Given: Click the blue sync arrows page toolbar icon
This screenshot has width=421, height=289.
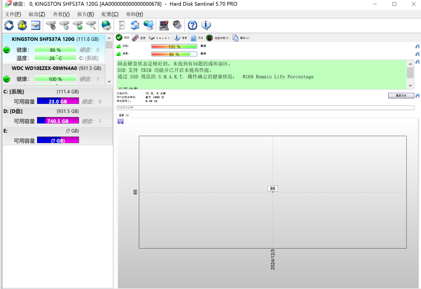Looking at the screenshot, I should coord(135,25).
